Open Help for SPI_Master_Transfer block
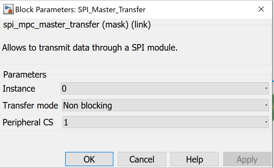The width and height of the screenshot is (274, 168). tap(194, 159)
